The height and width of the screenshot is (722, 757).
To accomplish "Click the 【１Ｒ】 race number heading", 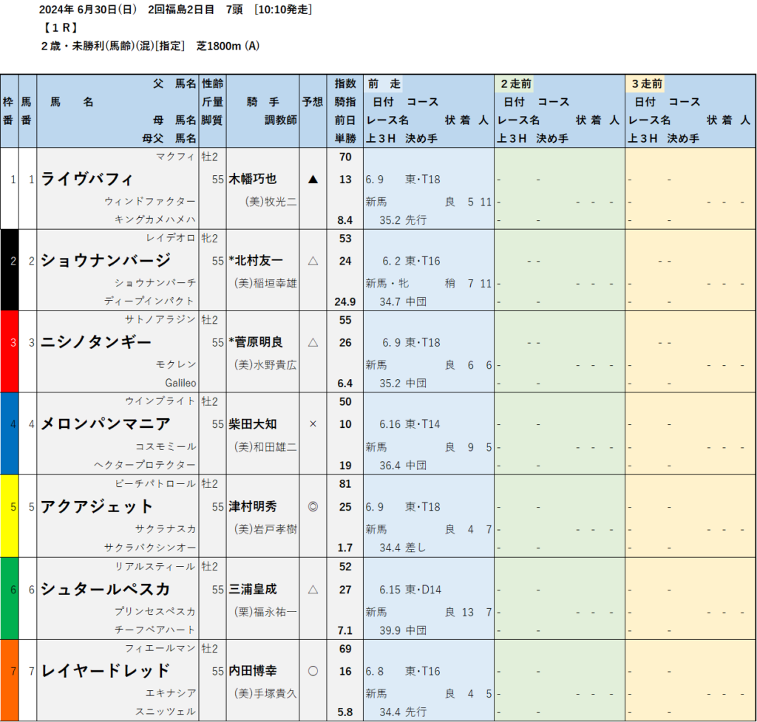I will pos(61,27).
